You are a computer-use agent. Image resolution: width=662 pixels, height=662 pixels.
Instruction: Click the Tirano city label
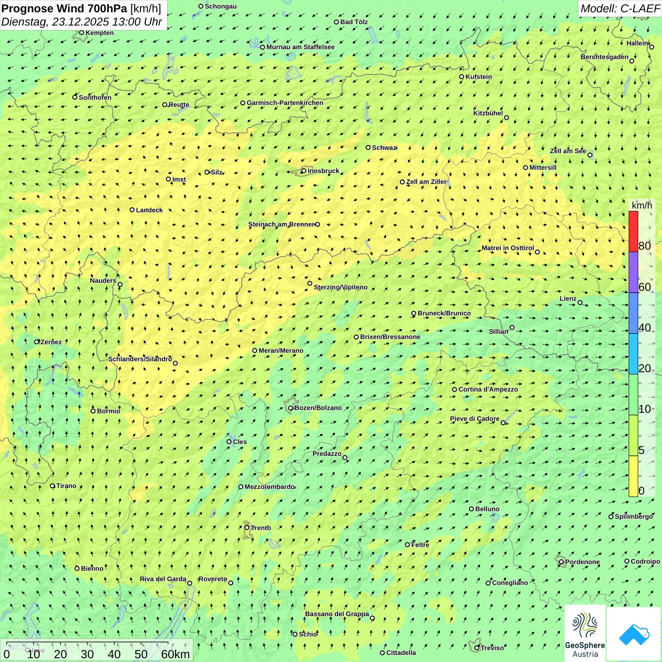pos(66,486)
